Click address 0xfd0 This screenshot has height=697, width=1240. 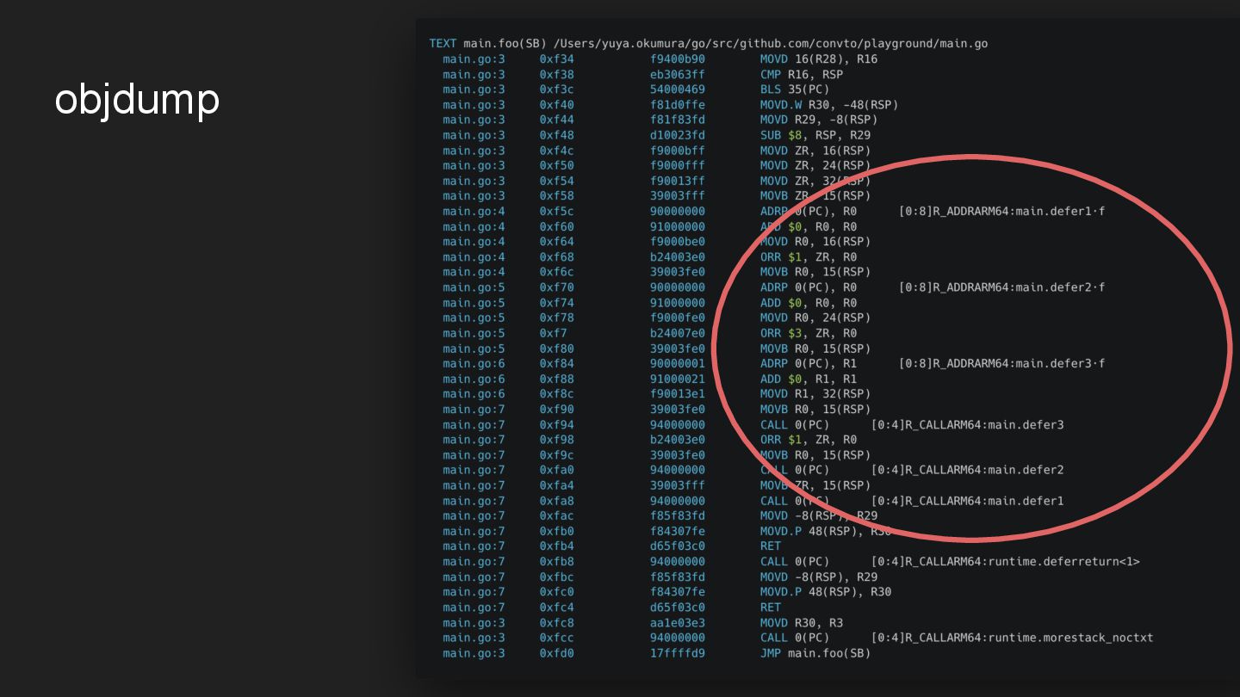point(556,653)
